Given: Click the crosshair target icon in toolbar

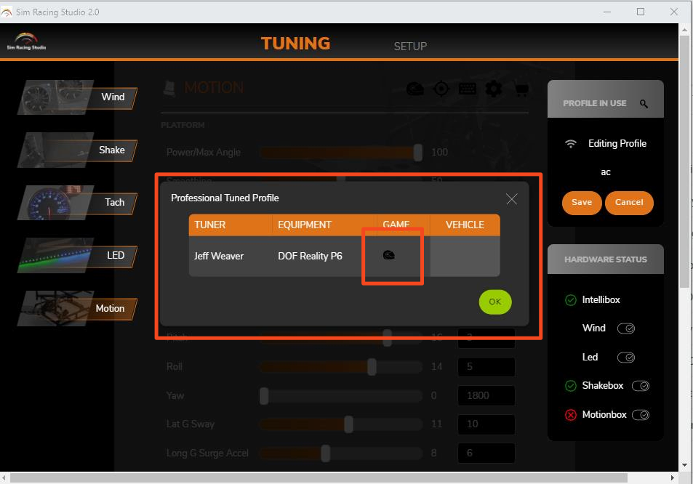Looking at the screenshot, I should coord(441,89).
